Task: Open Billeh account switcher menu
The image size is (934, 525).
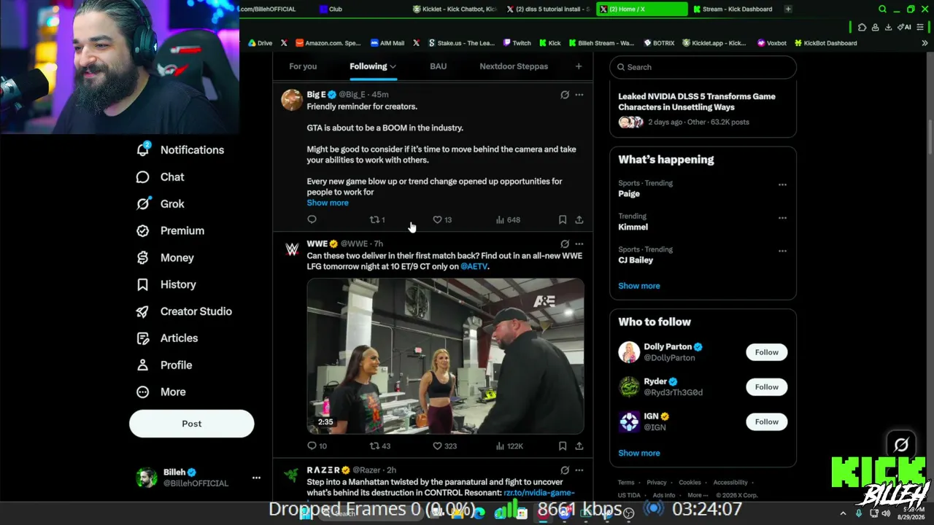Action: click(x=256, y=478)
